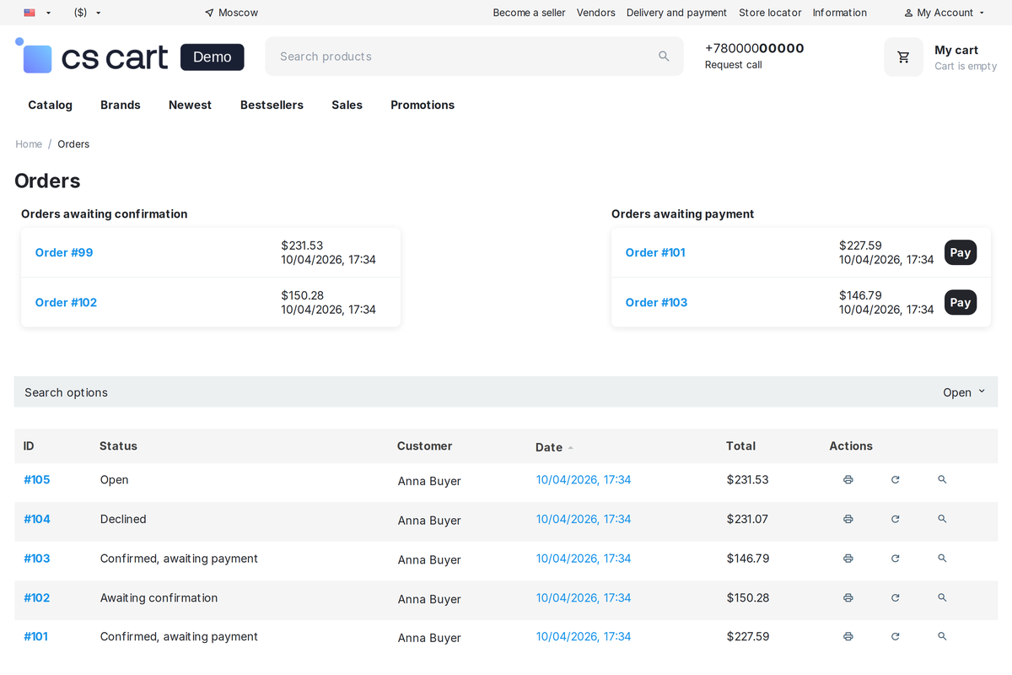Click Become a seller link
Screen dimensions: 1012x675
[x=529, y=13]
